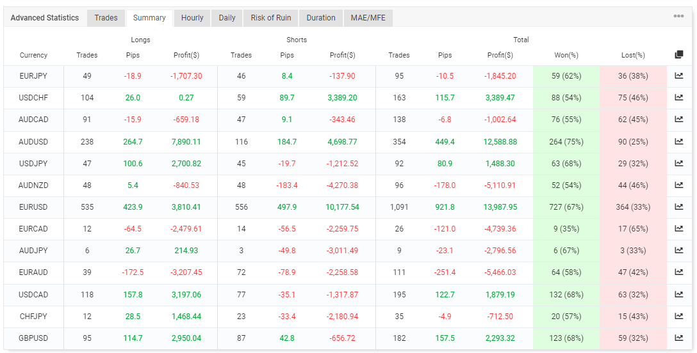Click the Total group header
The width and height of the screenshot is (697, 353).
tap(521, 40)
